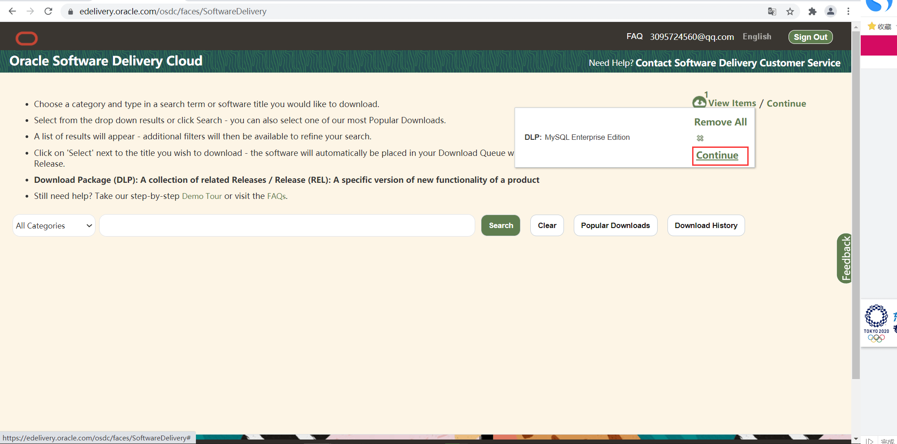Image resolution: width=897 pixels, height=444 pixels.
Task: Click the favorites star in side panel
Action: pos(871,26)
